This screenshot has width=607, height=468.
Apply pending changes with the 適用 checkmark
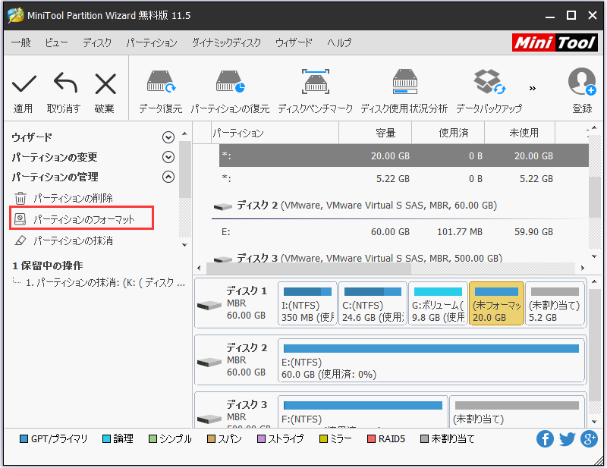[x=24, y=93]
